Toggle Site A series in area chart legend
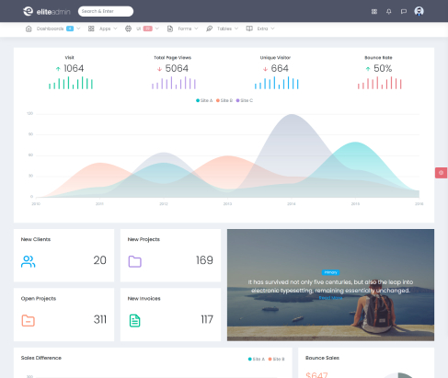The width and height of the screenshot is (448, 378). 204,100
